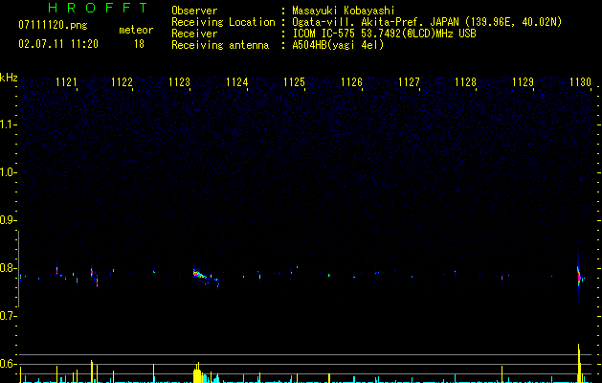Select the ICOM IC-575 53.7492 MHz receiver text
The image size is (602, 383).
coord(385,34)
